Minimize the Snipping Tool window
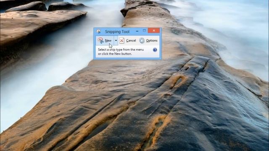This screenshot has height=151, width=269. tap(137, 31)
